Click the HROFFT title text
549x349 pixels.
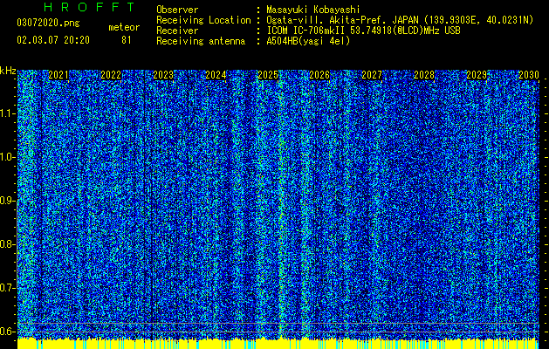pyautogui.click(x=90, y=7)
